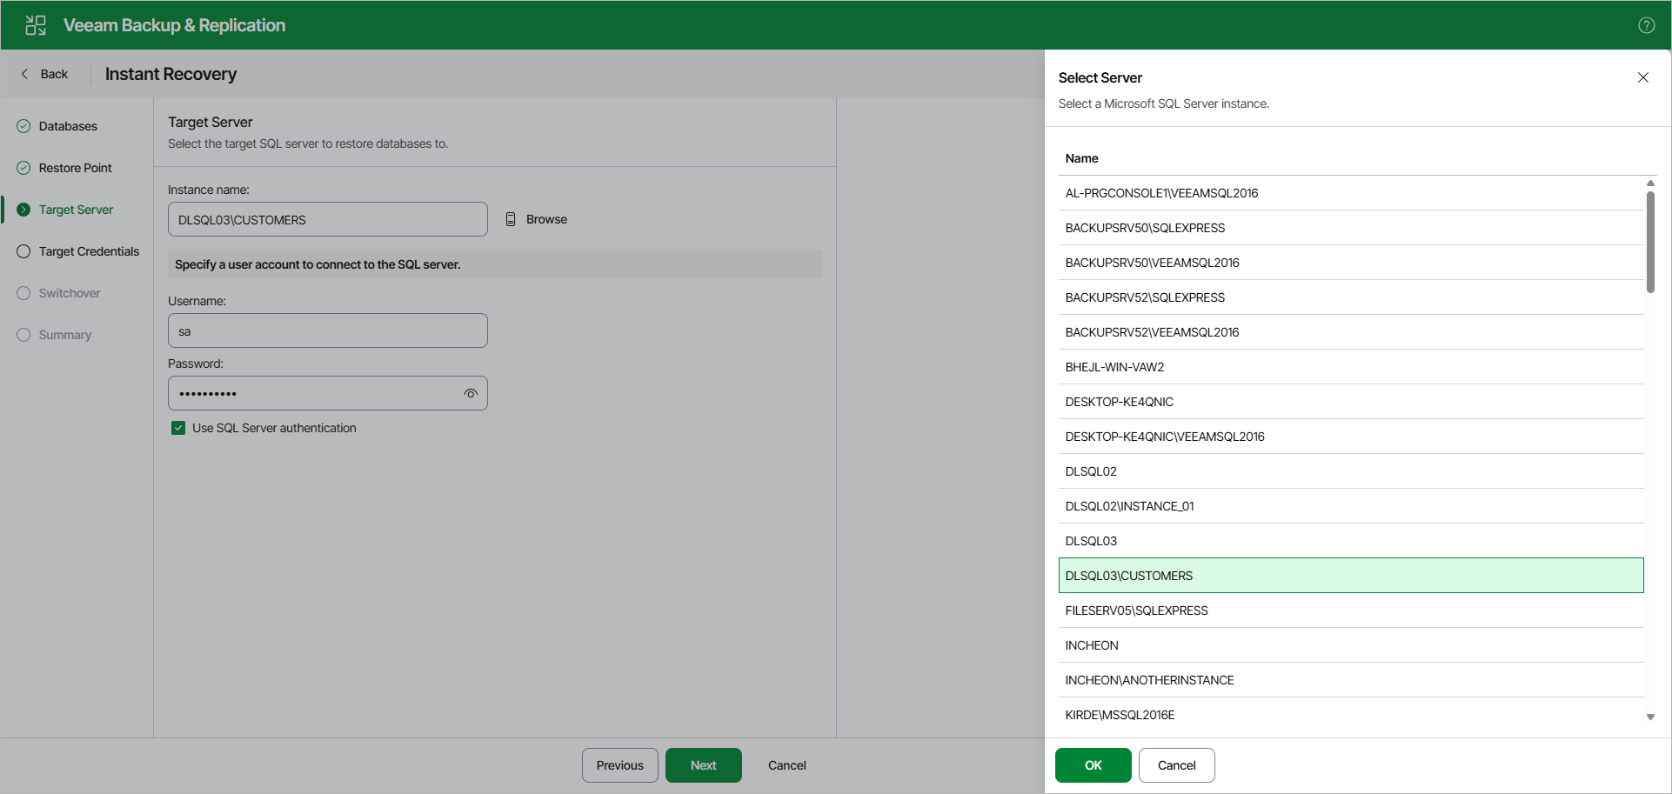Viewport: 1672px width, 794px height.
Task: Toggle Use SQL Server authentication checkbox
Action: [178, 428]
